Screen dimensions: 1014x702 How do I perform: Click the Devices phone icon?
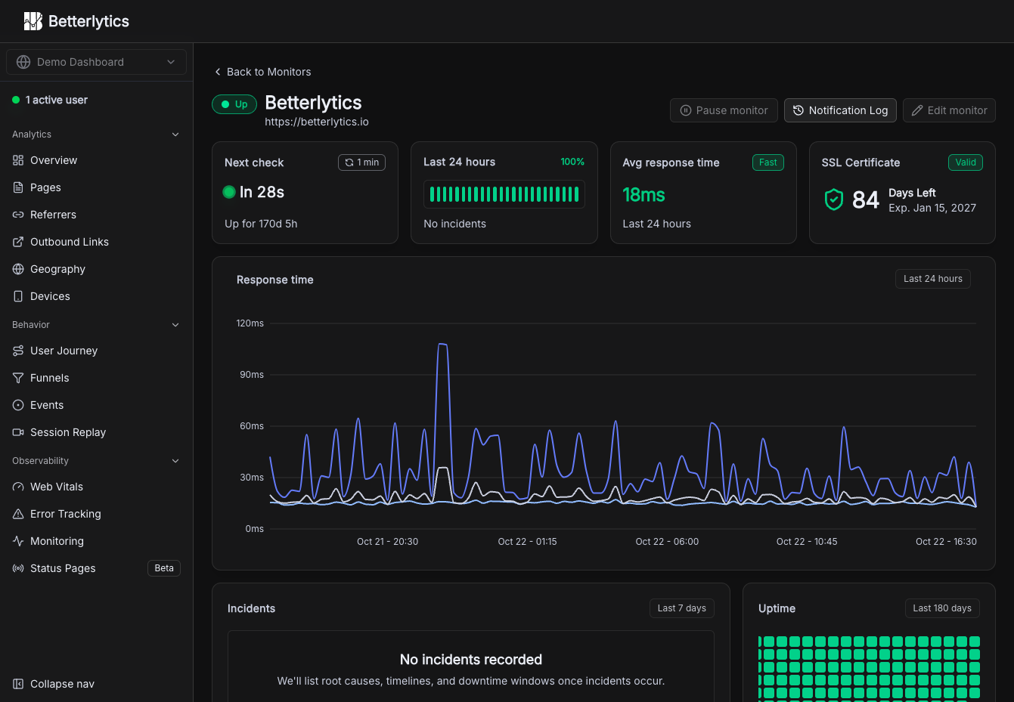pyautogui.click(x=18, y=296)
